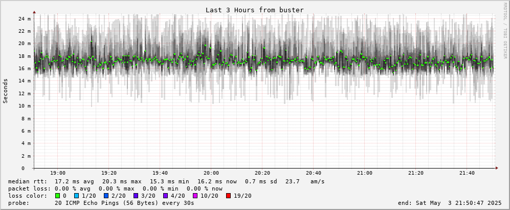Click the "loss color:" label
Viewport: 510px width, 210px height.
[x=27, y=196]
